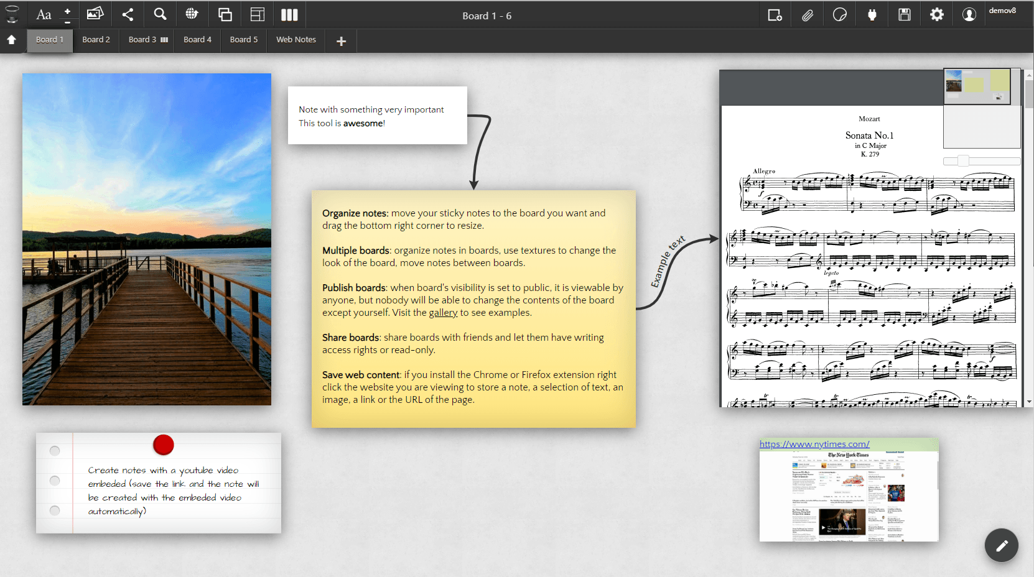Open the nytimes.com link
This screenshot has height=577, width=1034.
tap(814, 444)
